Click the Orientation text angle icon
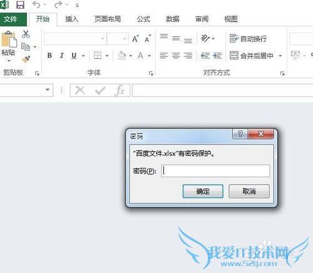This screenshot has width=313, height=273. point(205,39)
